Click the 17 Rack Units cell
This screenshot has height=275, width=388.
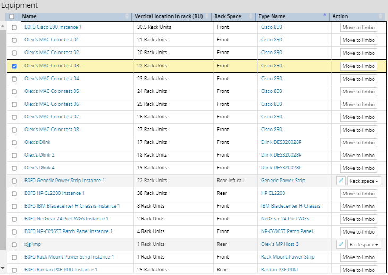152,142
